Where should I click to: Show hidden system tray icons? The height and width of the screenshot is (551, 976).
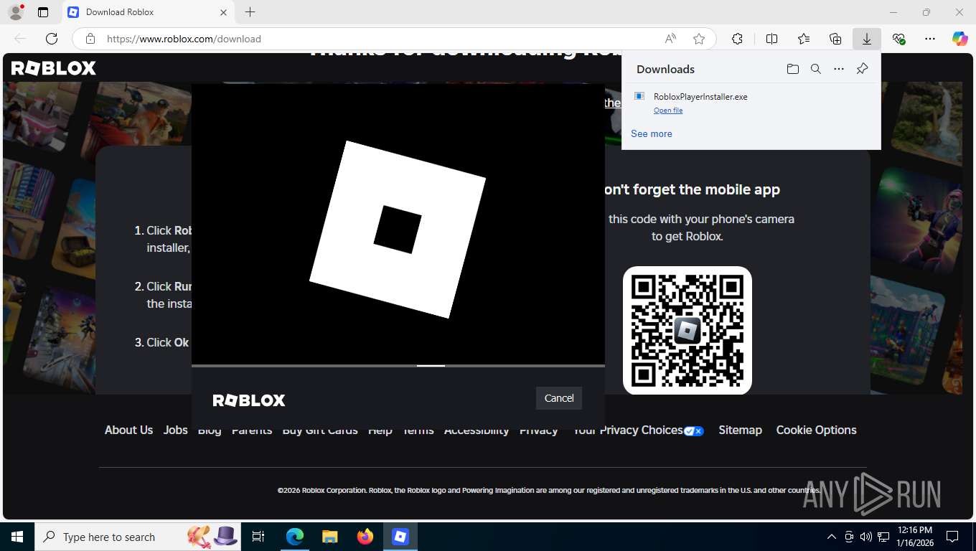coord(832,537)
